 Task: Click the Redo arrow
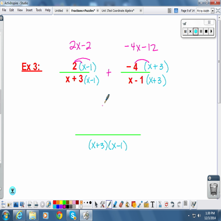click(179, 204)
